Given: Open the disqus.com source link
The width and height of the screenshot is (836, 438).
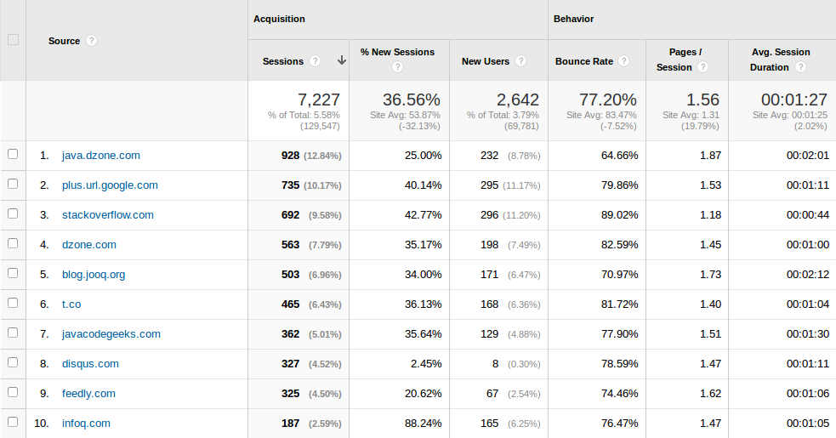Looking at the screenshot, I should 90,364.
